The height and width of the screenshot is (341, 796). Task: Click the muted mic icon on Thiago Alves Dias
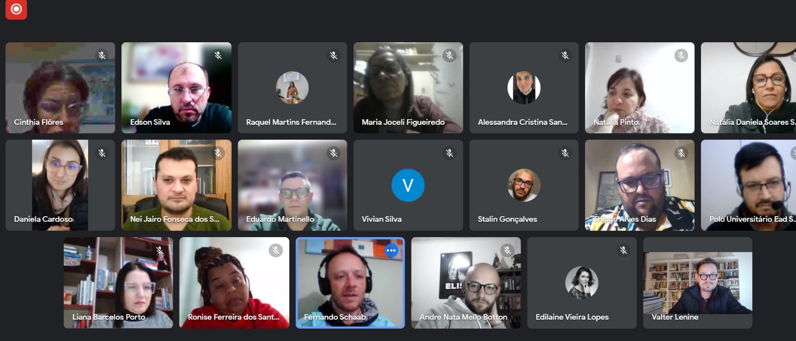[682, 153]
